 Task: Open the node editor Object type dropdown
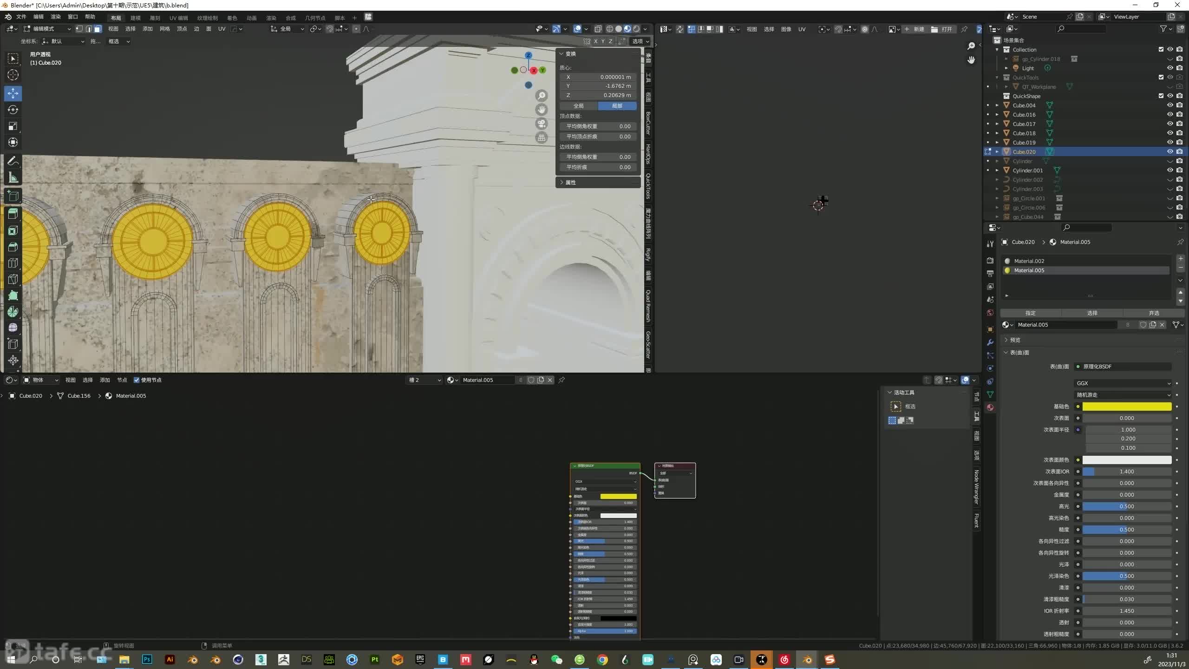click(41, 380)
